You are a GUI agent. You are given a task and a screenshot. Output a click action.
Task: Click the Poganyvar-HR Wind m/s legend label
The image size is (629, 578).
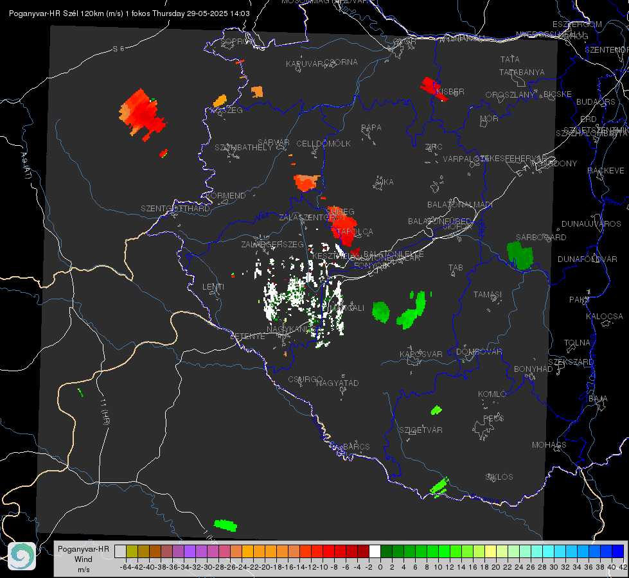tap(84, 559)
